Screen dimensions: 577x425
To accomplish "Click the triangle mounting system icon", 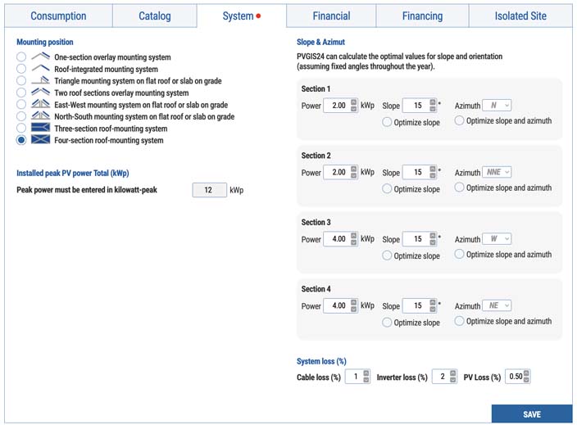I will [40, 81].
